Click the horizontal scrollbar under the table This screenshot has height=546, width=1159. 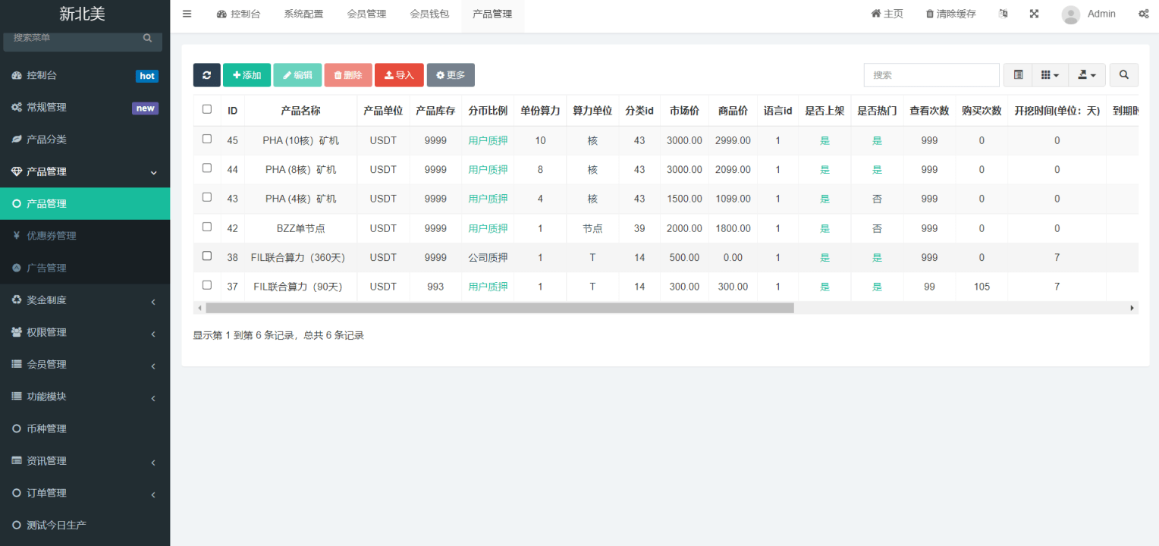pos(499,308)
